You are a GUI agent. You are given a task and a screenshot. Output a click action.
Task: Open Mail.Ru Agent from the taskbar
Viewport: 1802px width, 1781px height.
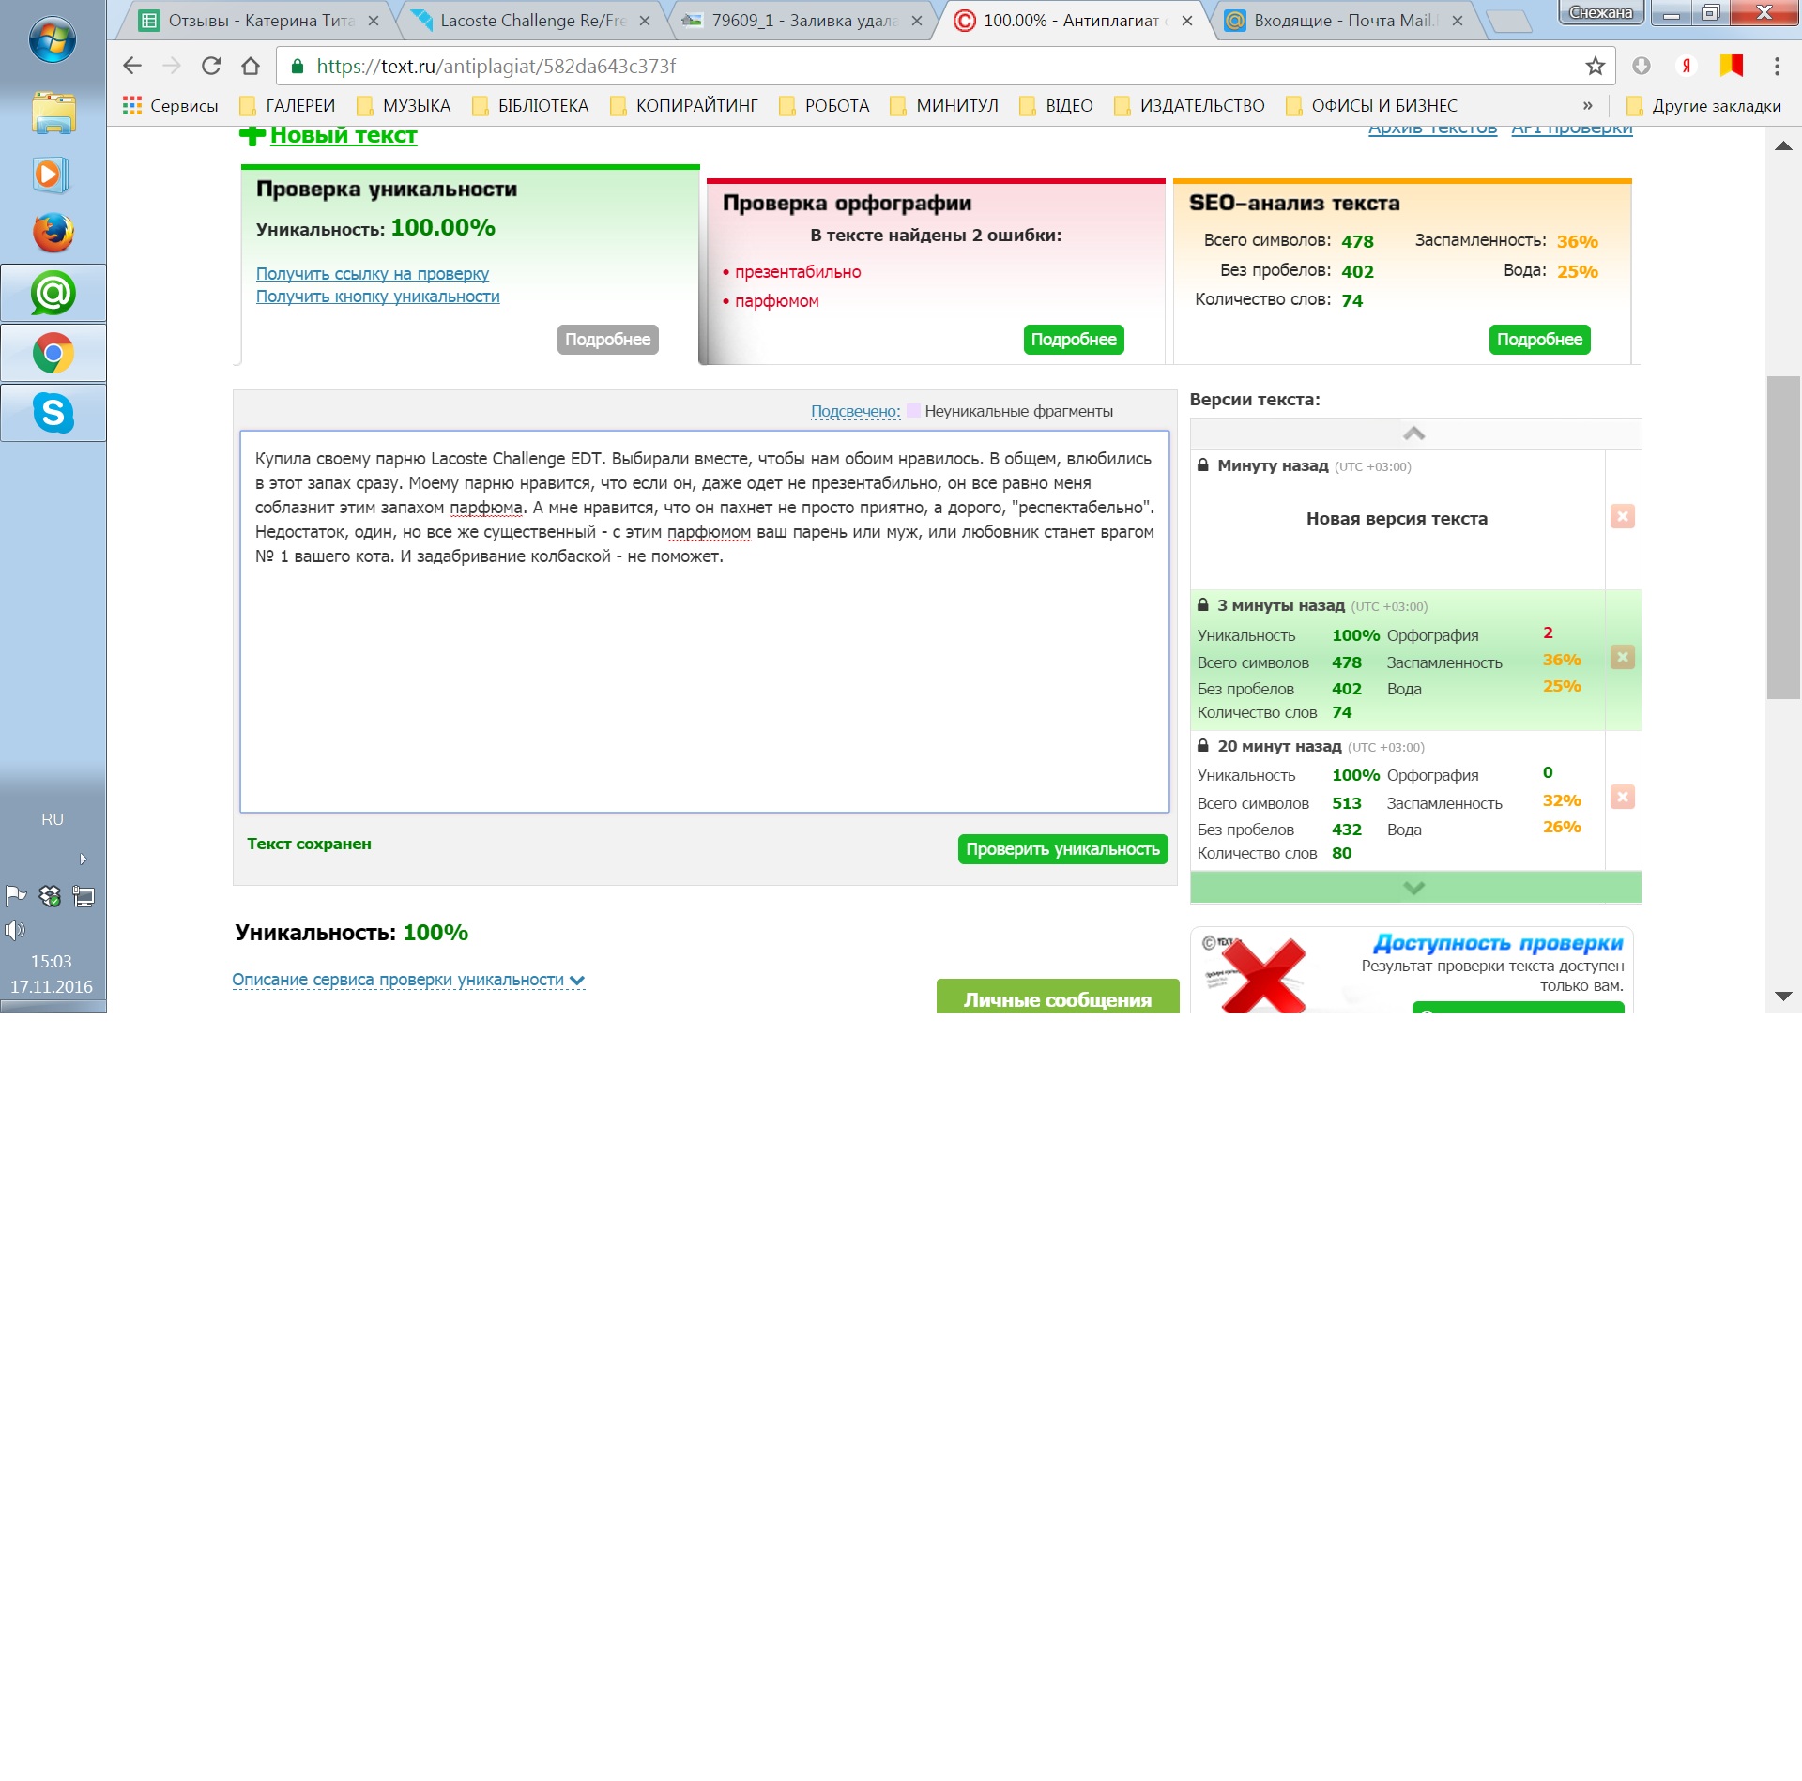(53, 294)
